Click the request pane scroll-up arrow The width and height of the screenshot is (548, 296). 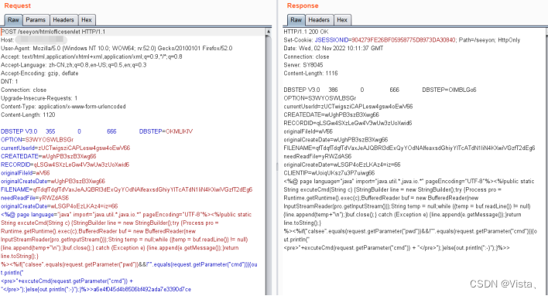(x=269, y=32)
